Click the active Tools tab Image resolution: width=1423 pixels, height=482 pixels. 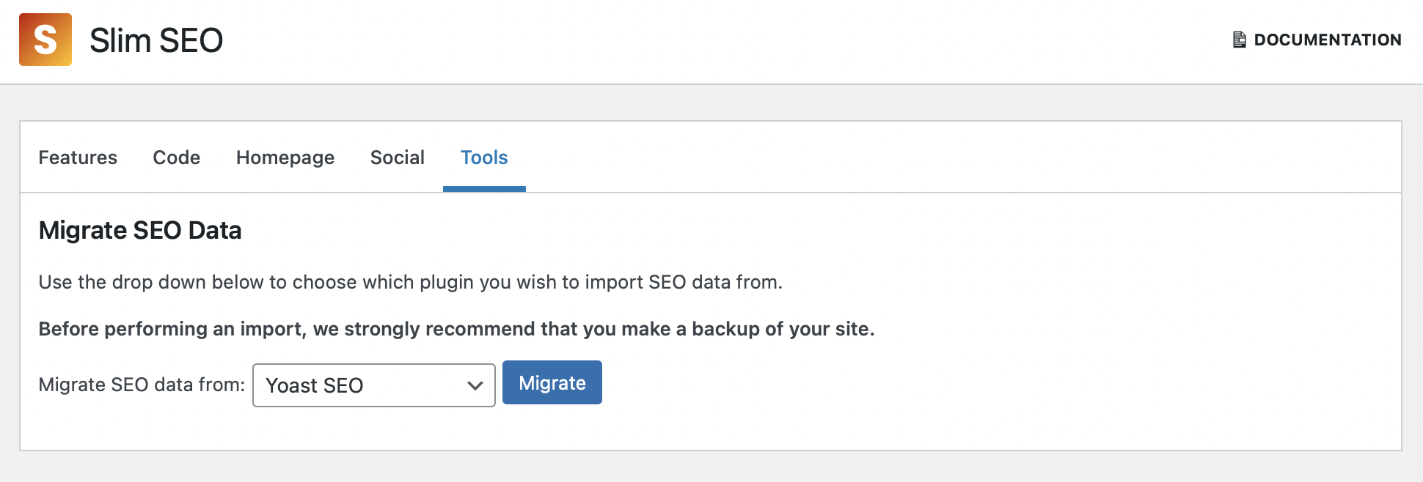pos(484,157)
